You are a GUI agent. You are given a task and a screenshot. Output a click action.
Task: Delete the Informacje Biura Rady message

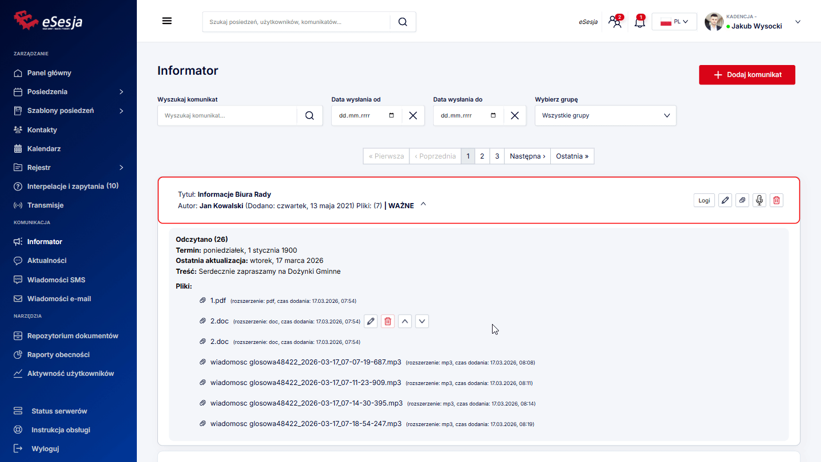pos(776,200)
